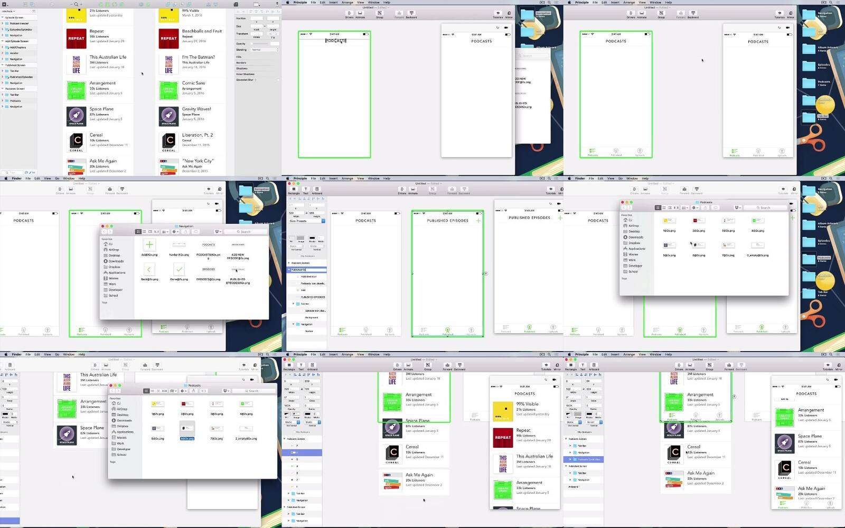Collapse the Published Screen group in Sketch layer list
This screenshot has width=845, height=528.
click(3, 65)
